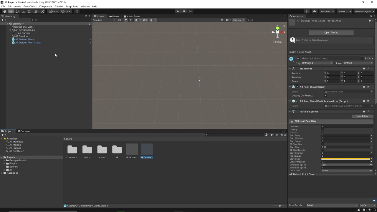The width and height of the screenshot is (377, 212).
Task: Open the Component menu
Action: (x=45, y=6)
